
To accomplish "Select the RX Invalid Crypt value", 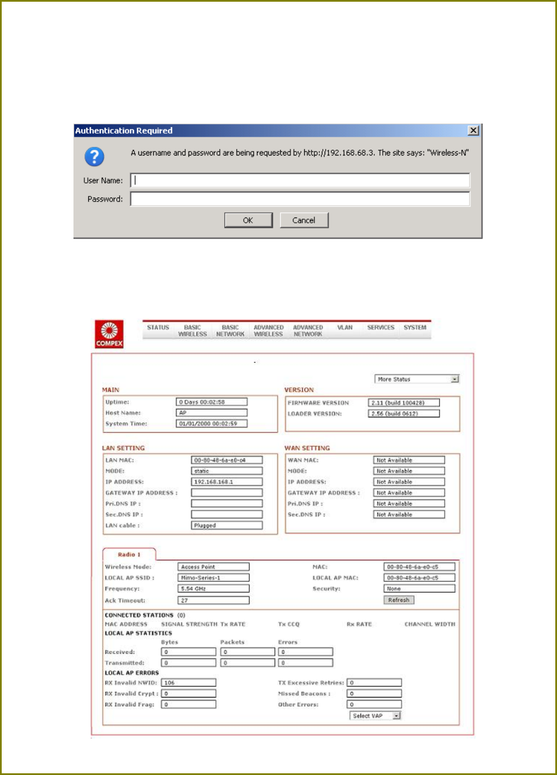I will pyautogui.click(x=189, y=694).
